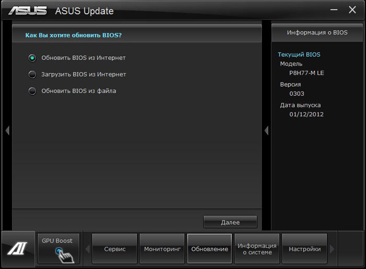This screenshot has width=366, height=269.
Task: Close the ASUS Update window
Action: click(352, 10)
